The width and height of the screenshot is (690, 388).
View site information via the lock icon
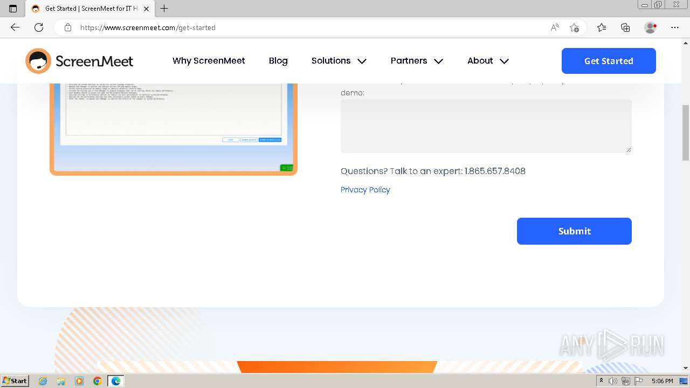tap(68, 27)
